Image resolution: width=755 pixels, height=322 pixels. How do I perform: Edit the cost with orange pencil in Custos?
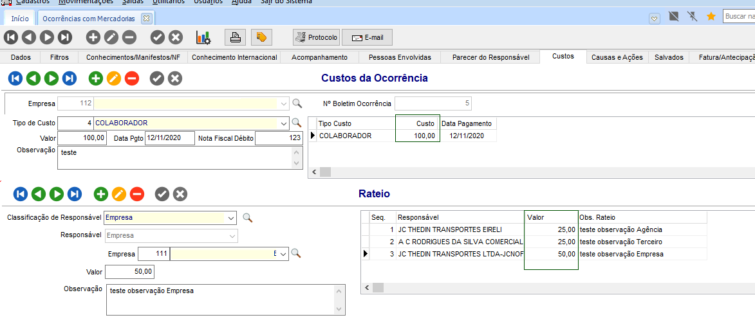point(114,78)
